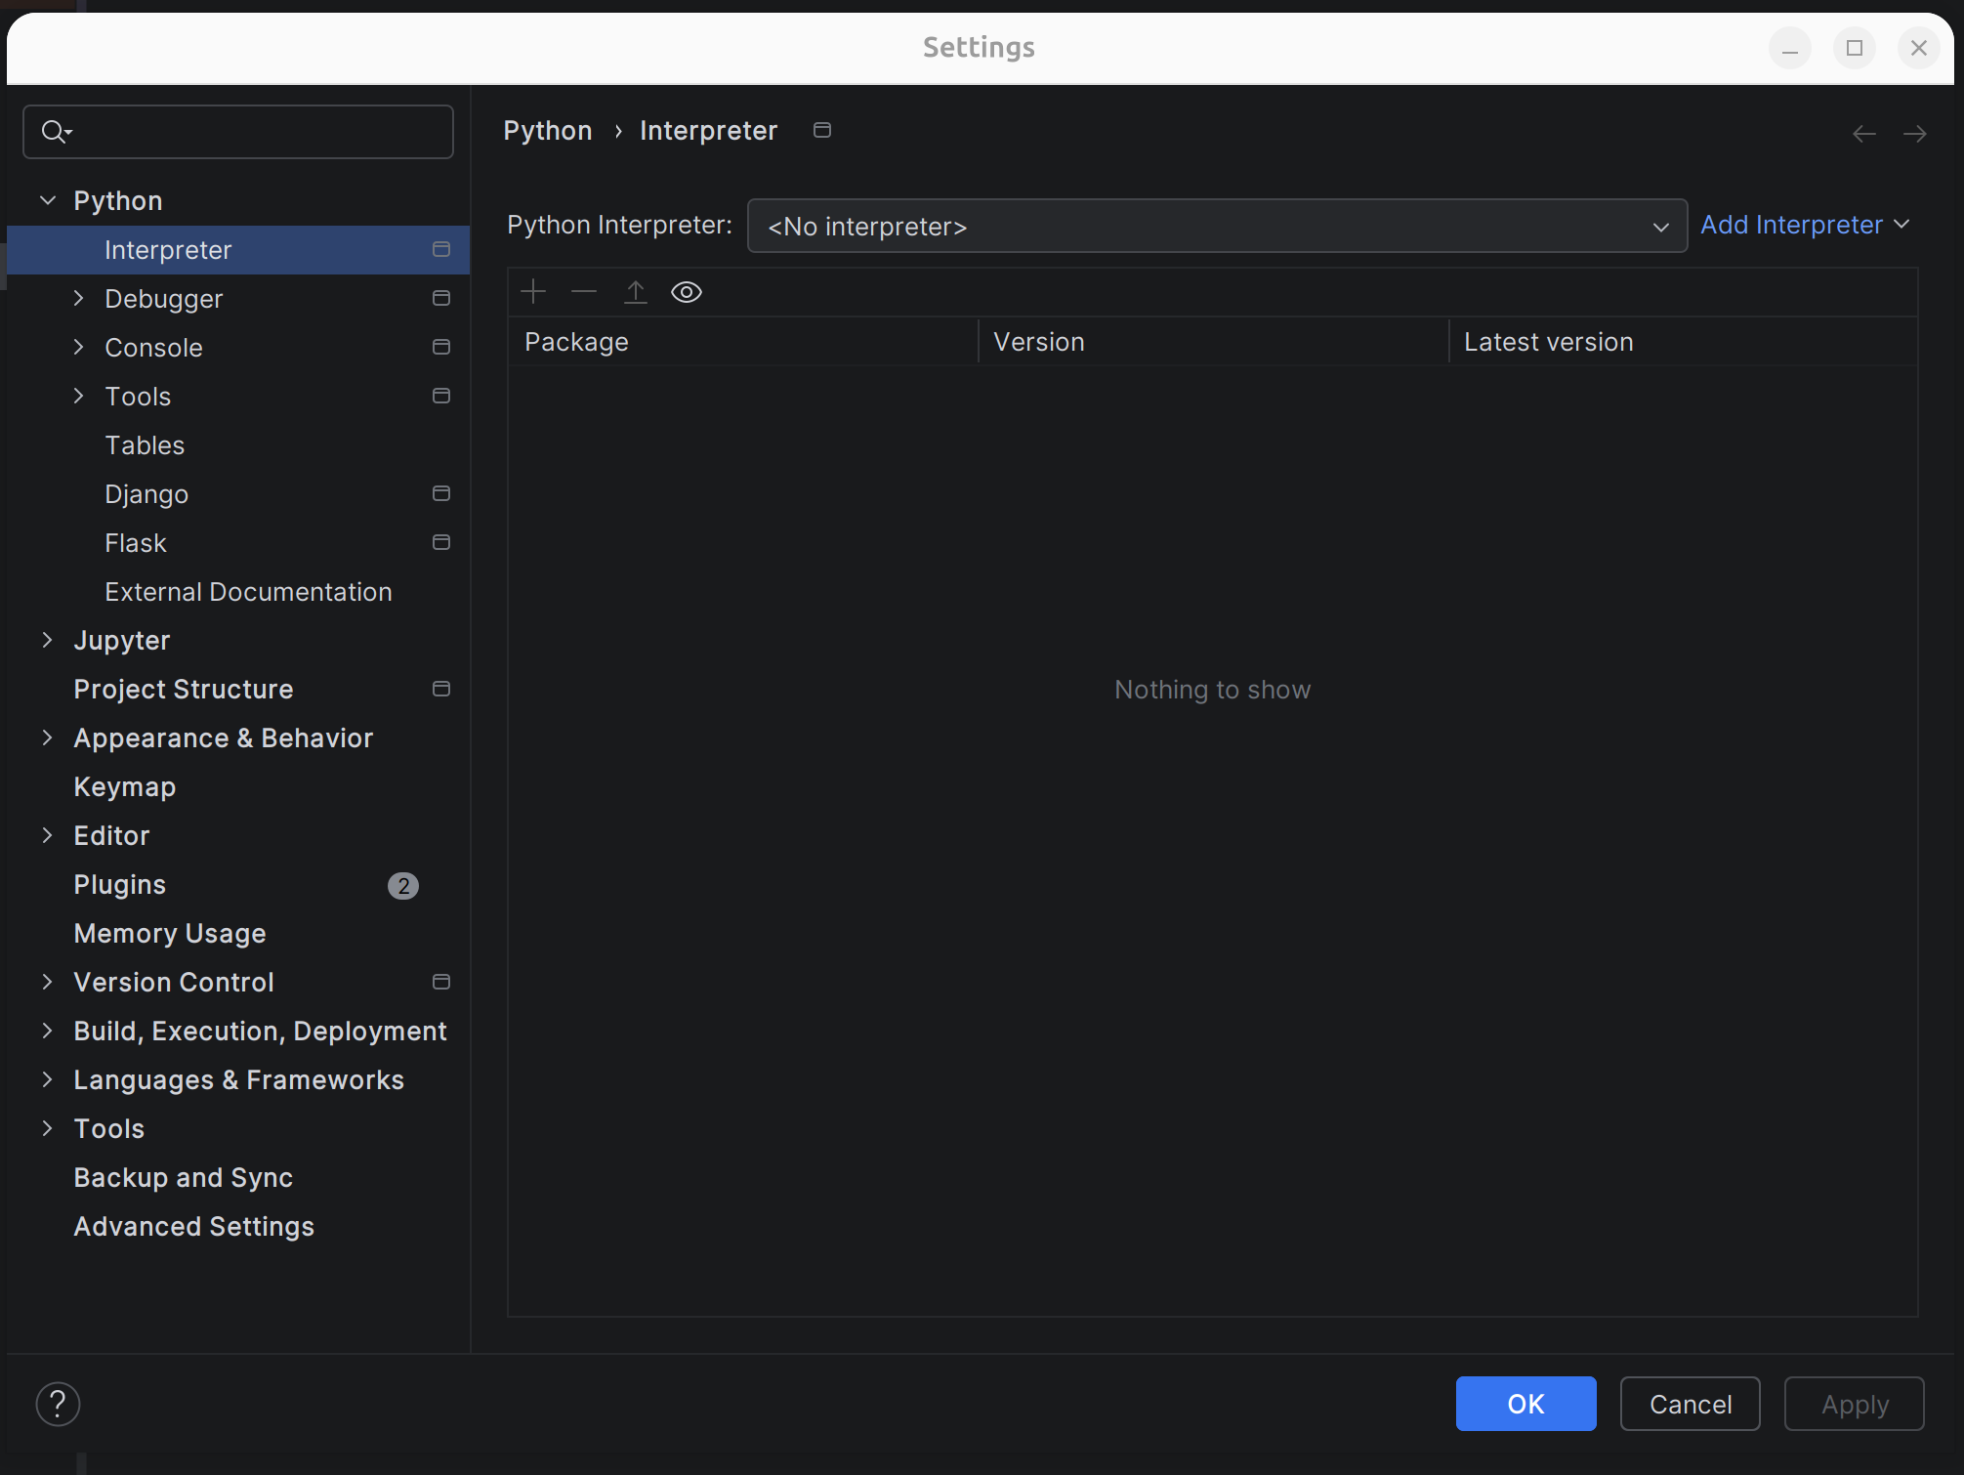The width and height of the screenshot is (1964, 1475).
Task: Click project icon on Version Control row
Action: point(441,982)
